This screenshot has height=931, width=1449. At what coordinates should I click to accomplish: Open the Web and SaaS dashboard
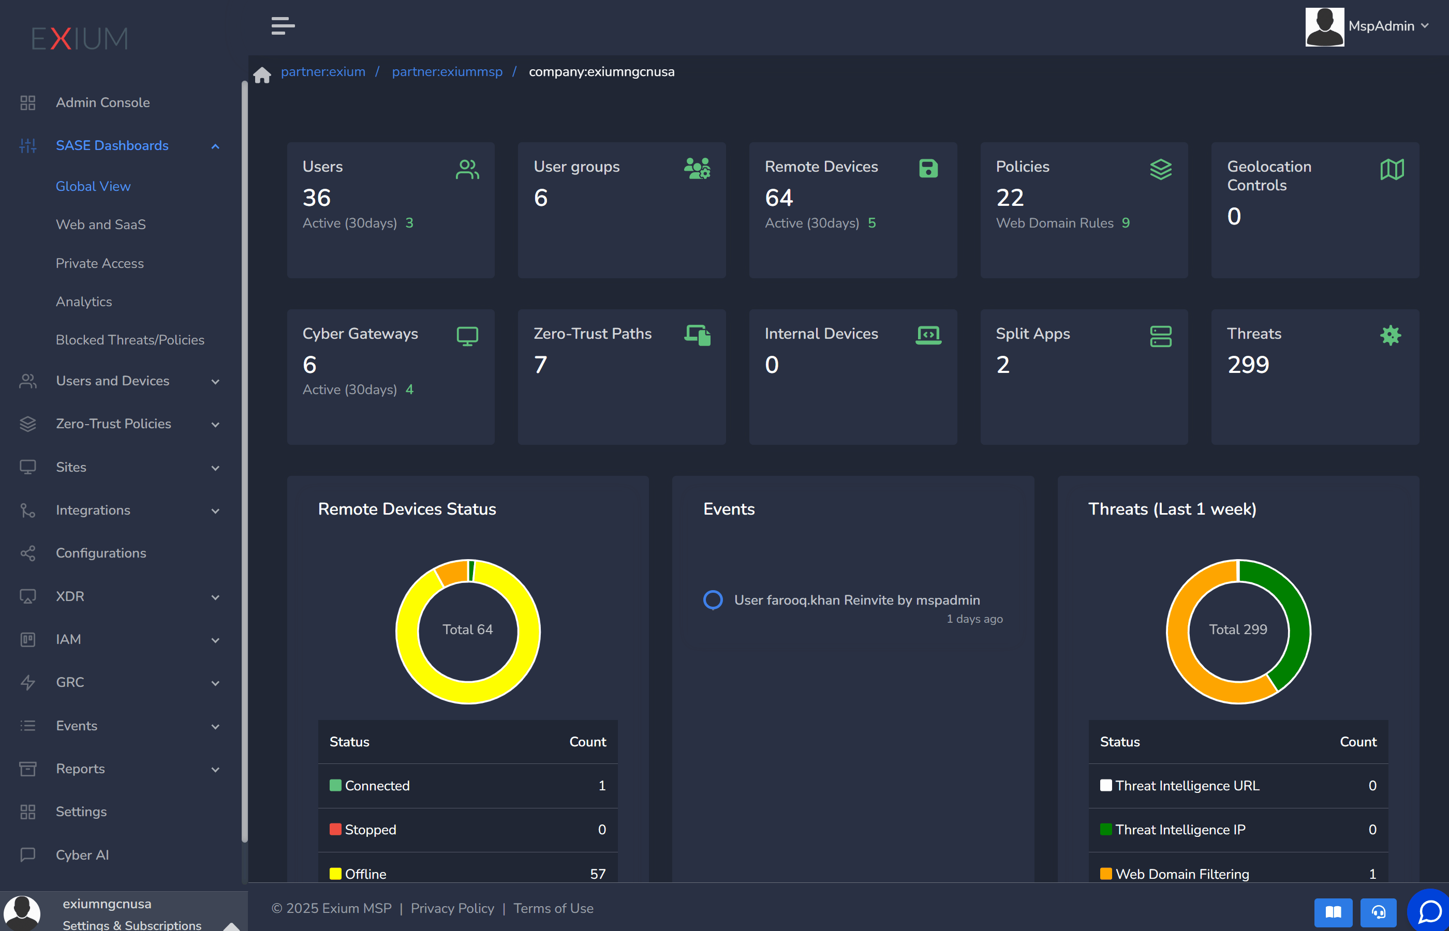[100, 224]
